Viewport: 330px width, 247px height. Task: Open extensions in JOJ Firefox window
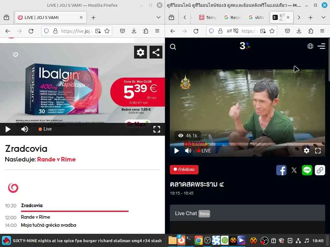pos(146,31)
